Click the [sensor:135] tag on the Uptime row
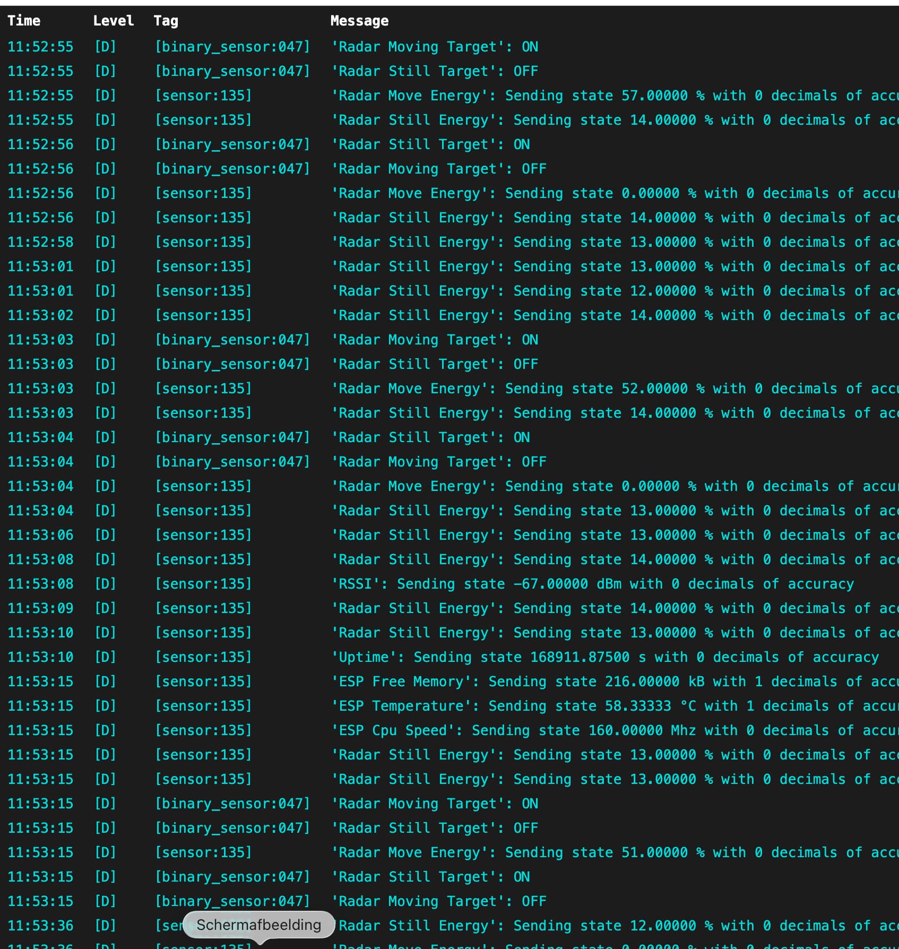Screen dimensions: 899x949 pos(203,657)
